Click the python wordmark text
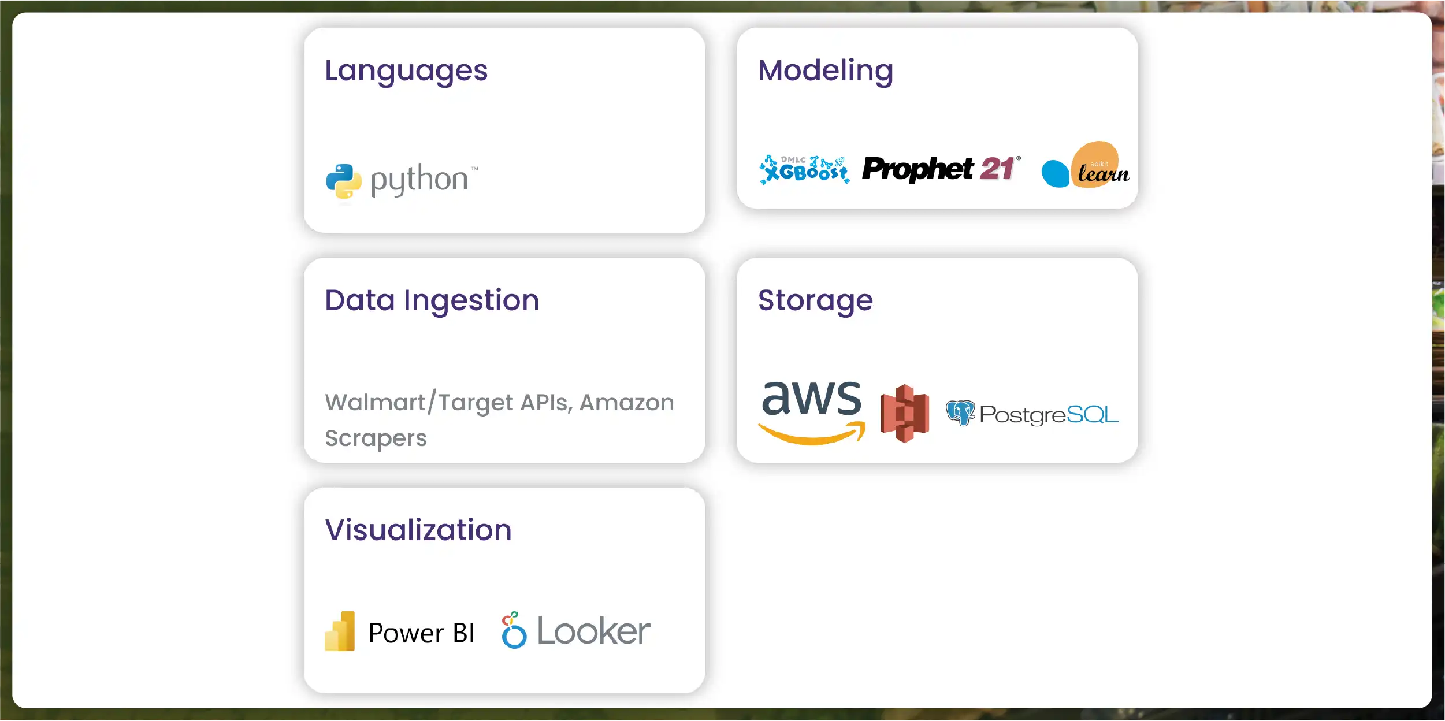The width and height of the screenshot is (1445, 721). click(419, 180)
